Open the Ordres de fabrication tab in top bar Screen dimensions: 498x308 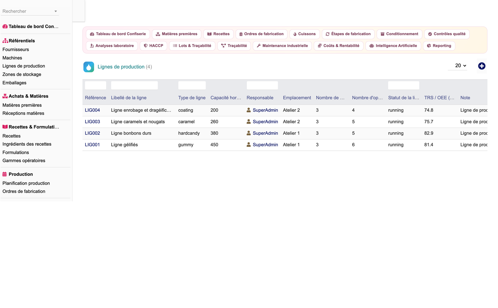(x=262, y=34)
